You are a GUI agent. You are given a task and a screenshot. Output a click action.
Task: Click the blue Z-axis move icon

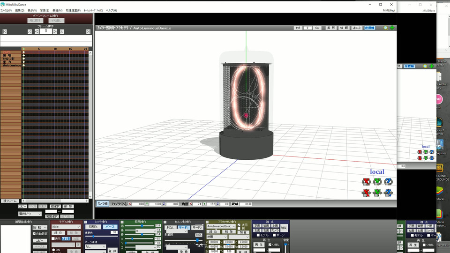[x=388, y=192]
